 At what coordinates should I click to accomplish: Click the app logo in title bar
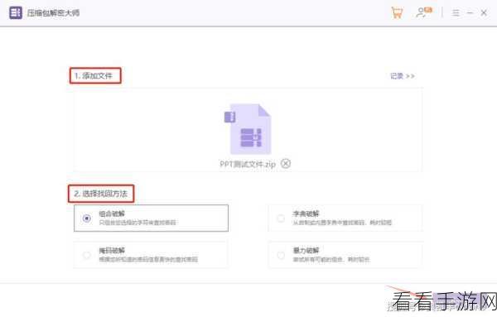16,12
